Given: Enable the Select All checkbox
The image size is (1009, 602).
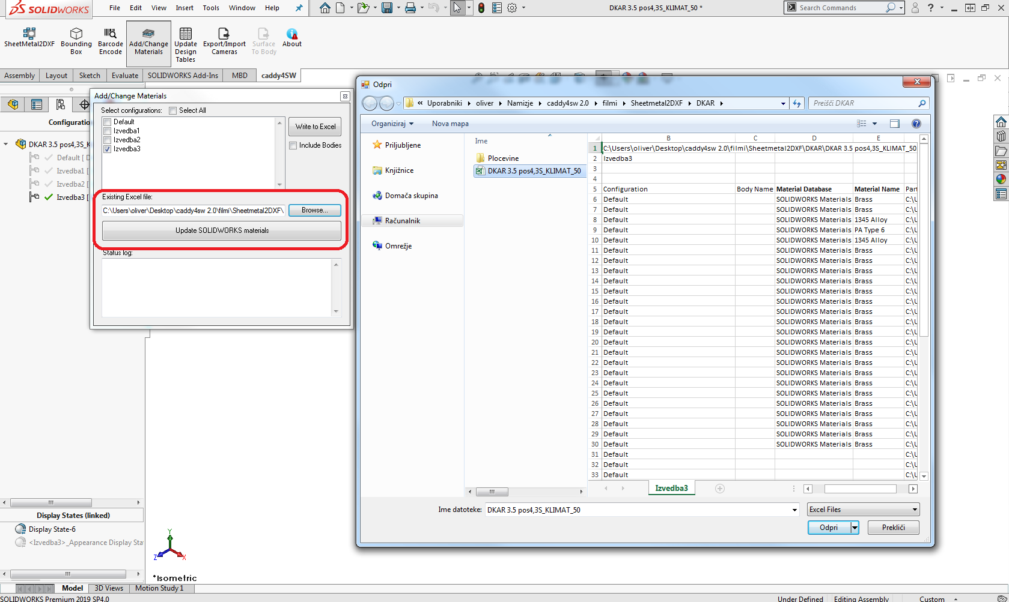Looking at the screenshot, I should 173,110.
